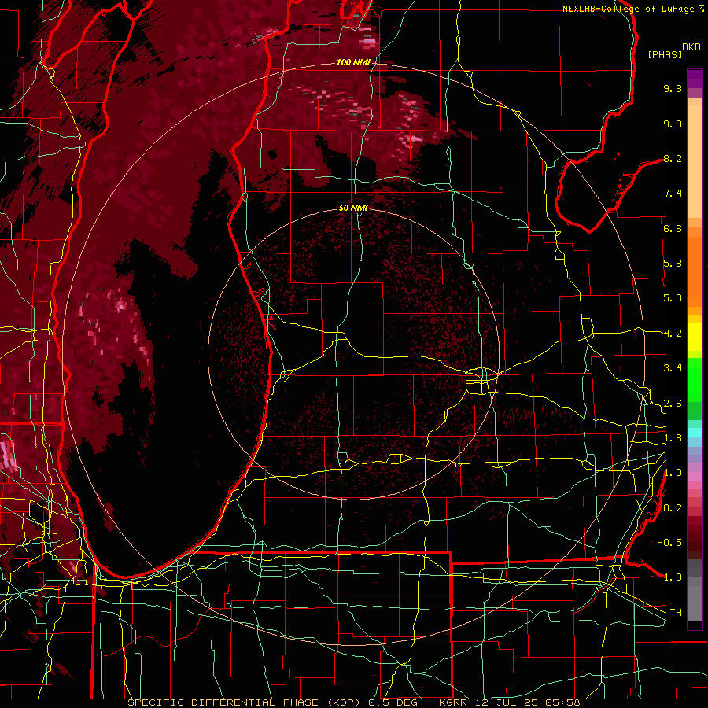The width and height of the screenshot is (708, 708).
Task: Select the 5.8 value on the scale
Action: tap(673, 264)
